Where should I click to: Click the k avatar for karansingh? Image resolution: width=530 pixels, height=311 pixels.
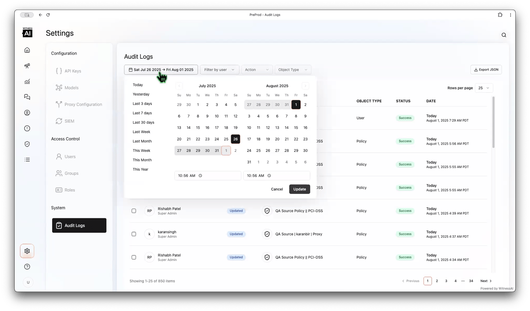[x=149, y=234]
